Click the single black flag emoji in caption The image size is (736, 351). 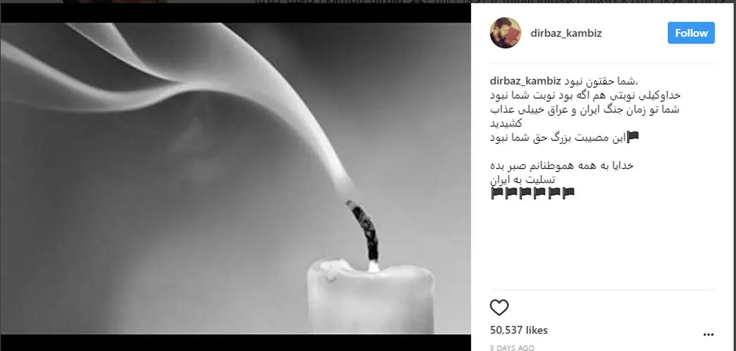(632, 137)
